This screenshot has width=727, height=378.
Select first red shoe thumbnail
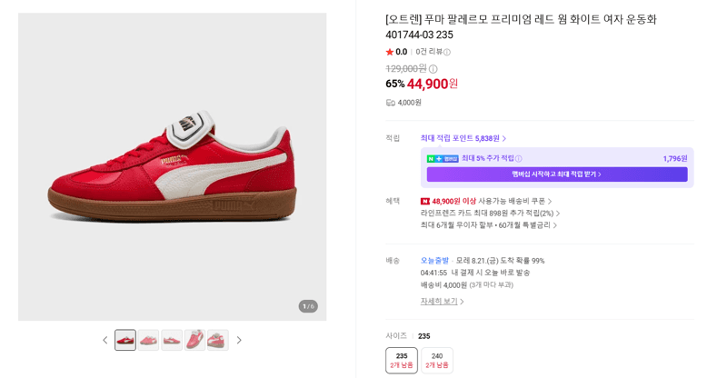pyautogui.click(x=125, y=340)
